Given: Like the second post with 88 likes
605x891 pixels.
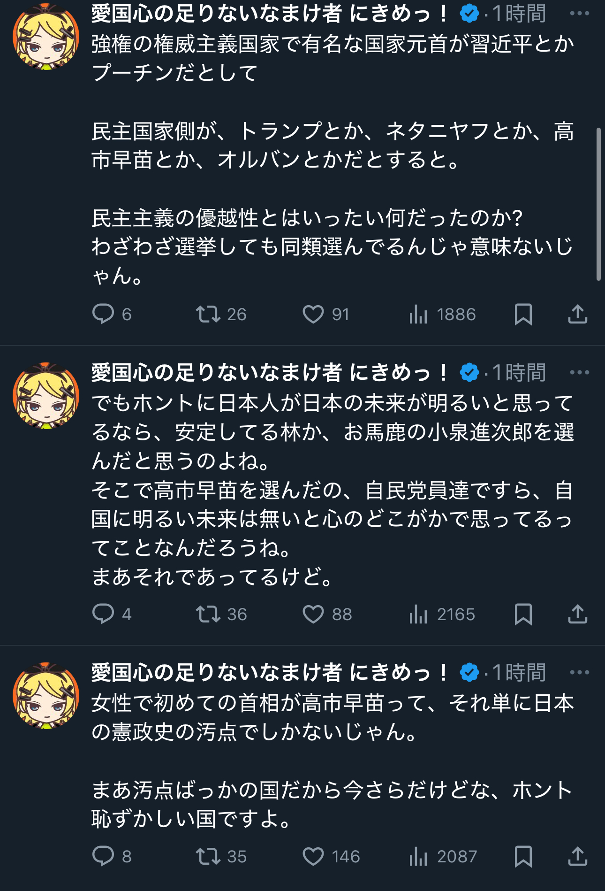Looking at the screenshot, I should [x=313, y=614].
